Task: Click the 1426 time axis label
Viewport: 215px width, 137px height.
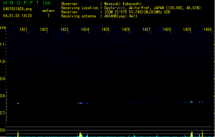Action: click(126, 29)
